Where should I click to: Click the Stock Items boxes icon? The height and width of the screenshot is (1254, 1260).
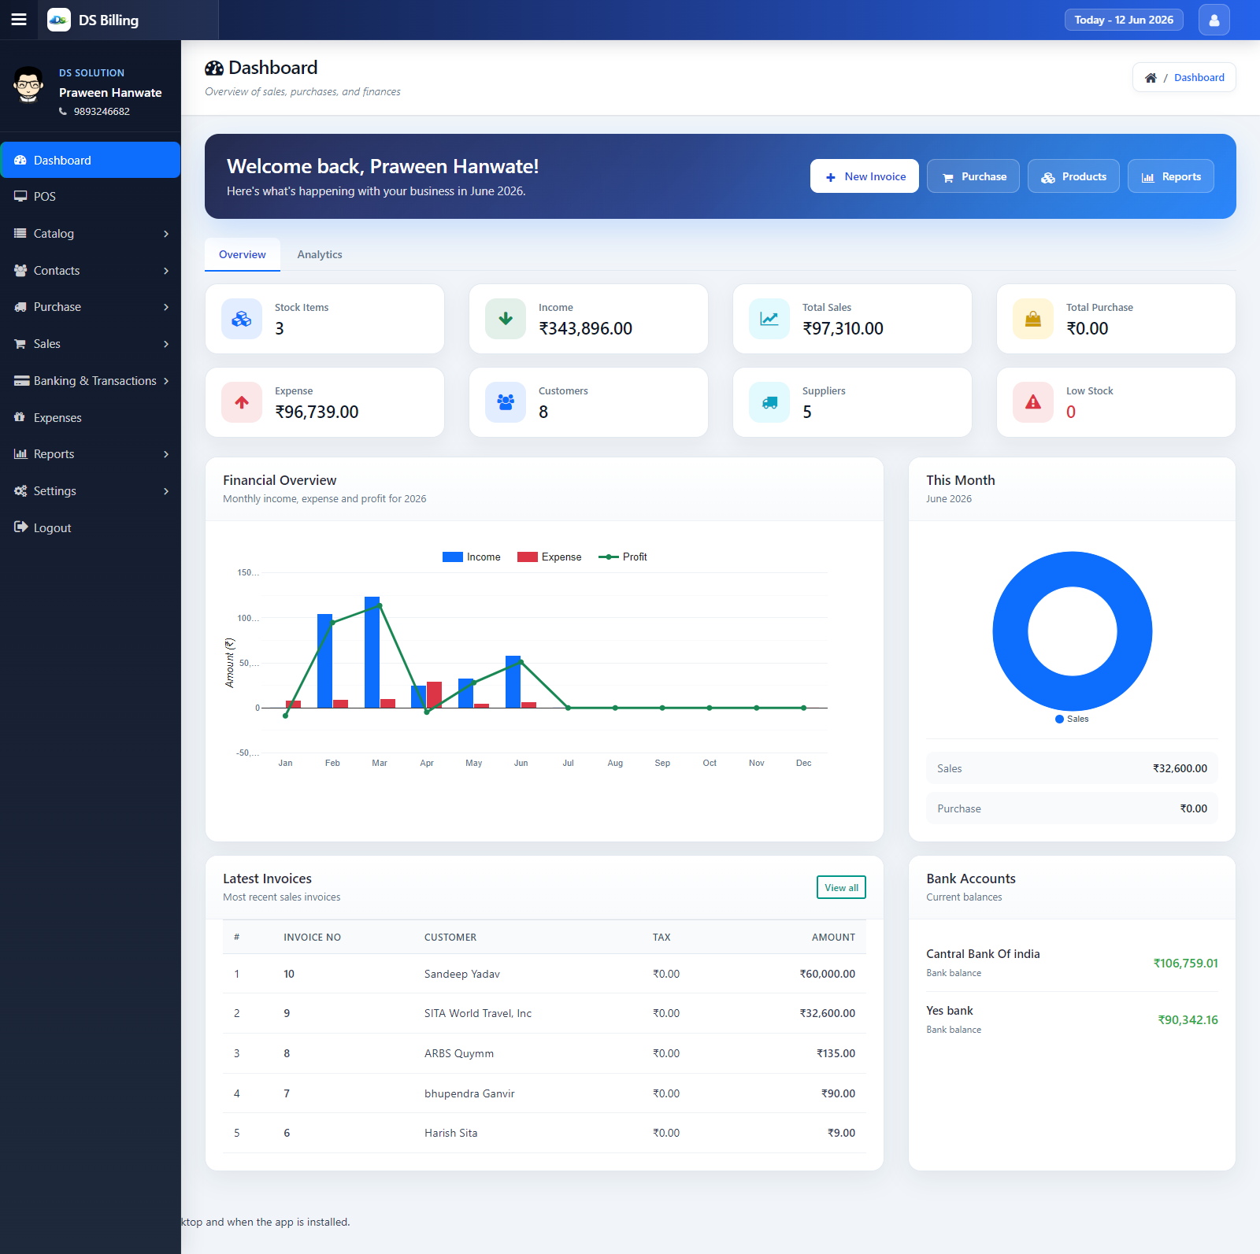[242, 319]
